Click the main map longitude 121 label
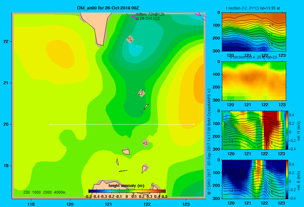The height and width of the screenshot is (207, 304). [x=109, y=204]
